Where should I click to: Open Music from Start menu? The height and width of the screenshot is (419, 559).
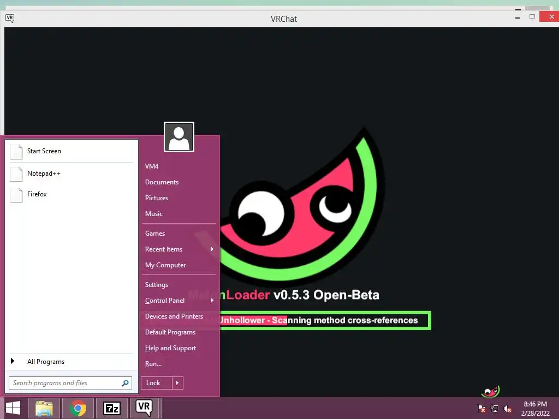pyautogui.click(x=154, y=214)
